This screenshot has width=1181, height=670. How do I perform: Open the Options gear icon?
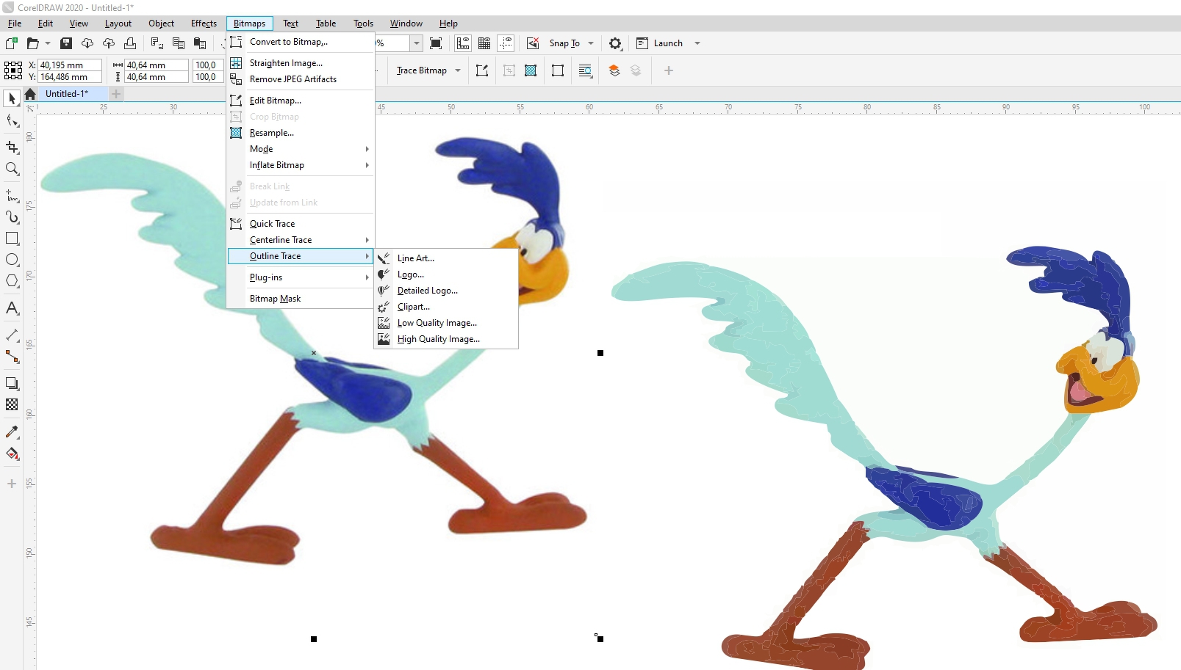[x=615, y=43]
